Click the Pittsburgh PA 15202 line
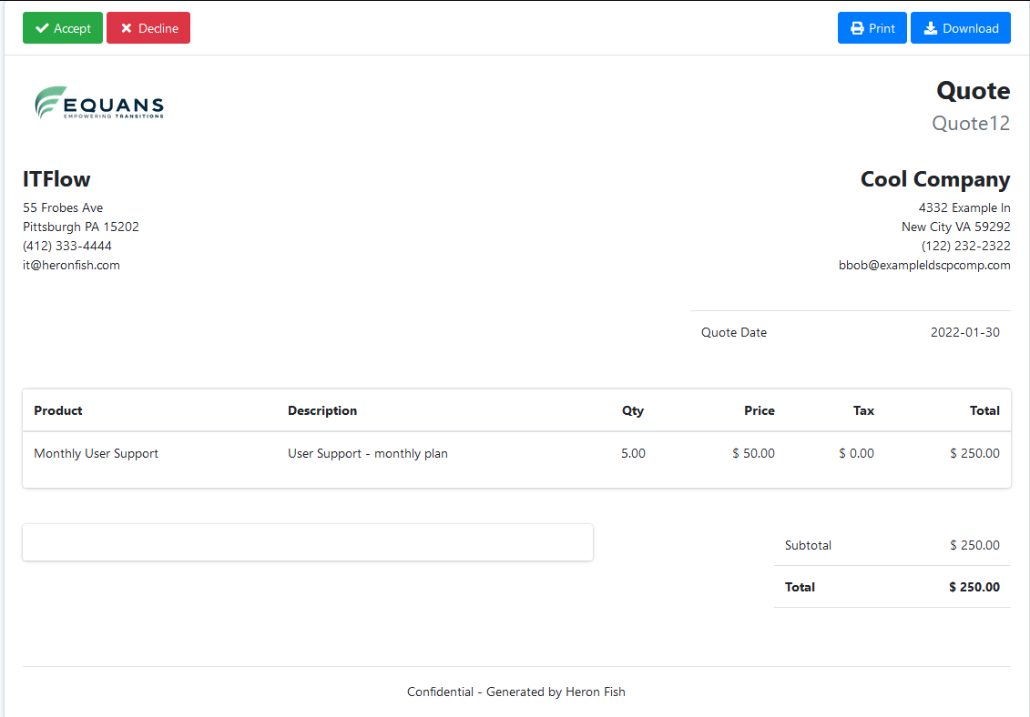 [x=81, y=227]
